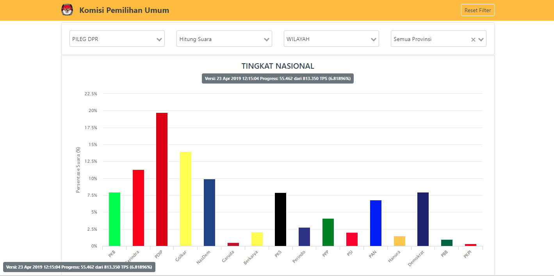Viewport: 554px width, 276px height.
Task: Click the red PDIP bar
Action: pyautogui.click(x=162, y=180)
